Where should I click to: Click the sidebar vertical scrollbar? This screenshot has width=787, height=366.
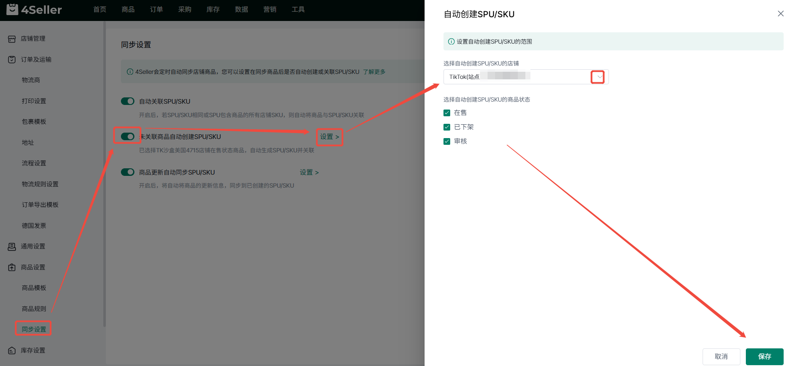104,174
